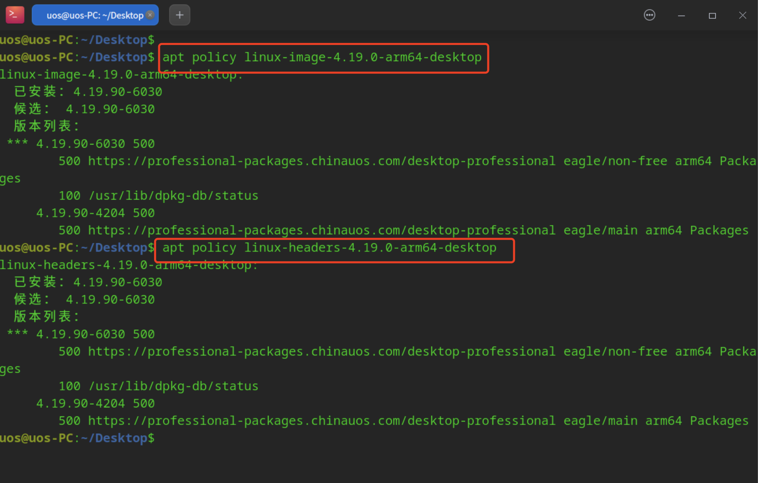
Task: Click installed version 4.19.90-6030 under linux-image
Action: [x=118, y=92]
